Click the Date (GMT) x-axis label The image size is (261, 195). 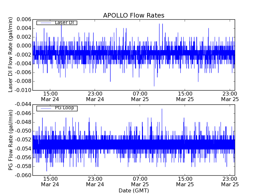pyautogui.click(x=133, y=190)
